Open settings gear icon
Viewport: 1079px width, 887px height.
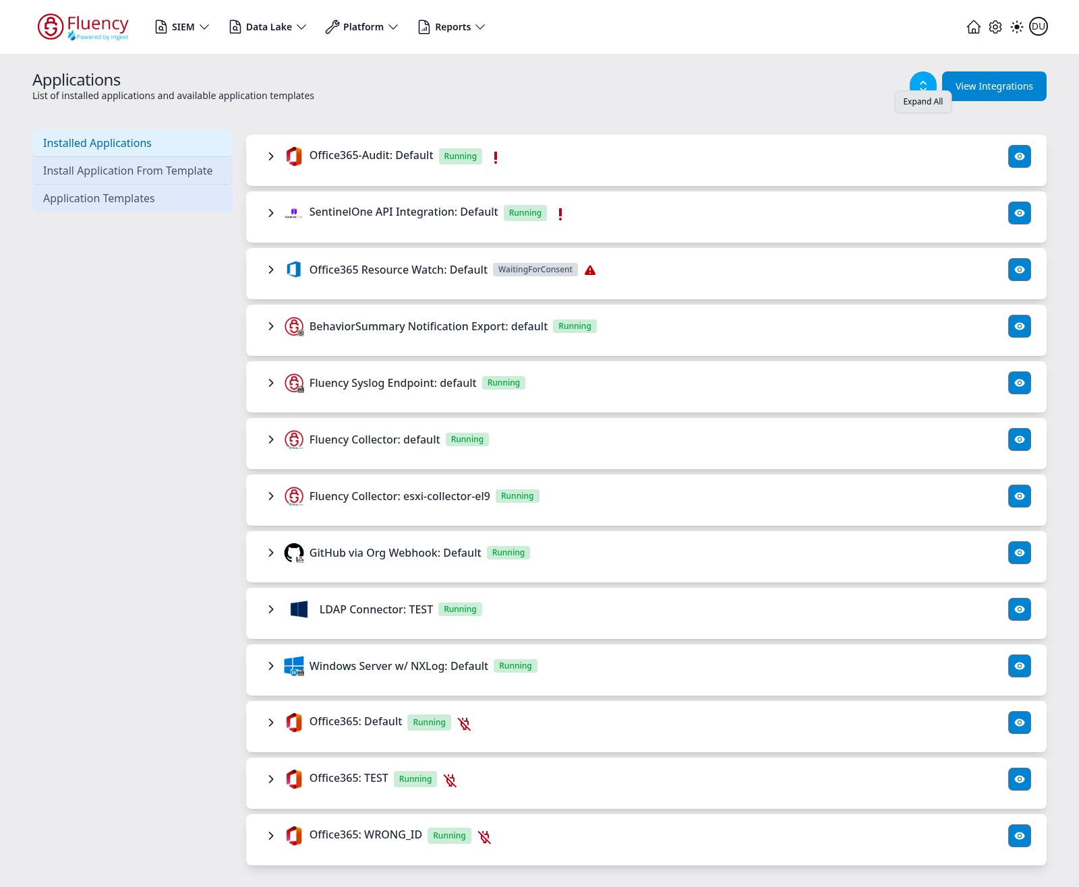pyautogui.click(x=995, y=27)
